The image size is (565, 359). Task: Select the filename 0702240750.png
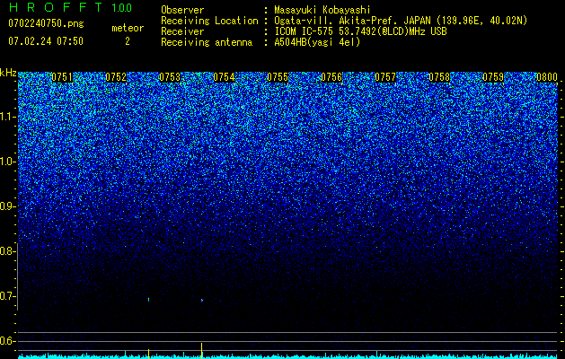pos(46,23)
